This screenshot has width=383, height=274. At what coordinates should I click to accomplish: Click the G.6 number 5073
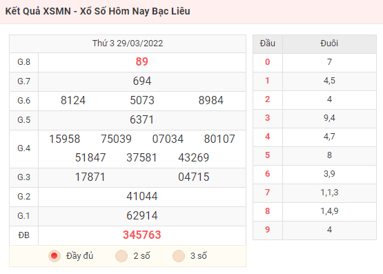[x=142, y=100]
